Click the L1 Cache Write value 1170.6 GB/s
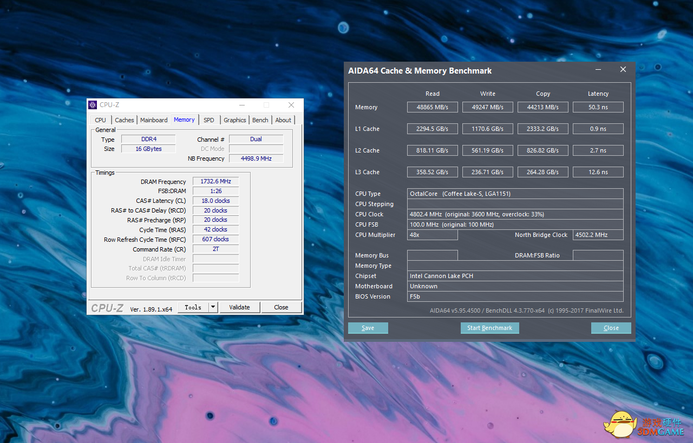The image size is (693, 443). click(x=488, y=129)
